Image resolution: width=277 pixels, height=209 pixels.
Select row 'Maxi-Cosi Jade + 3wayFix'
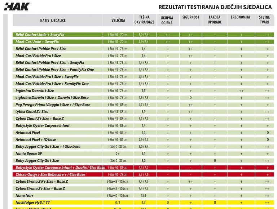click(143, 42)
